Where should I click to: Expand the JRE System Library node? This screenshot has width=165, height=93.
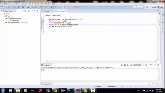click(x=4, y=22)
